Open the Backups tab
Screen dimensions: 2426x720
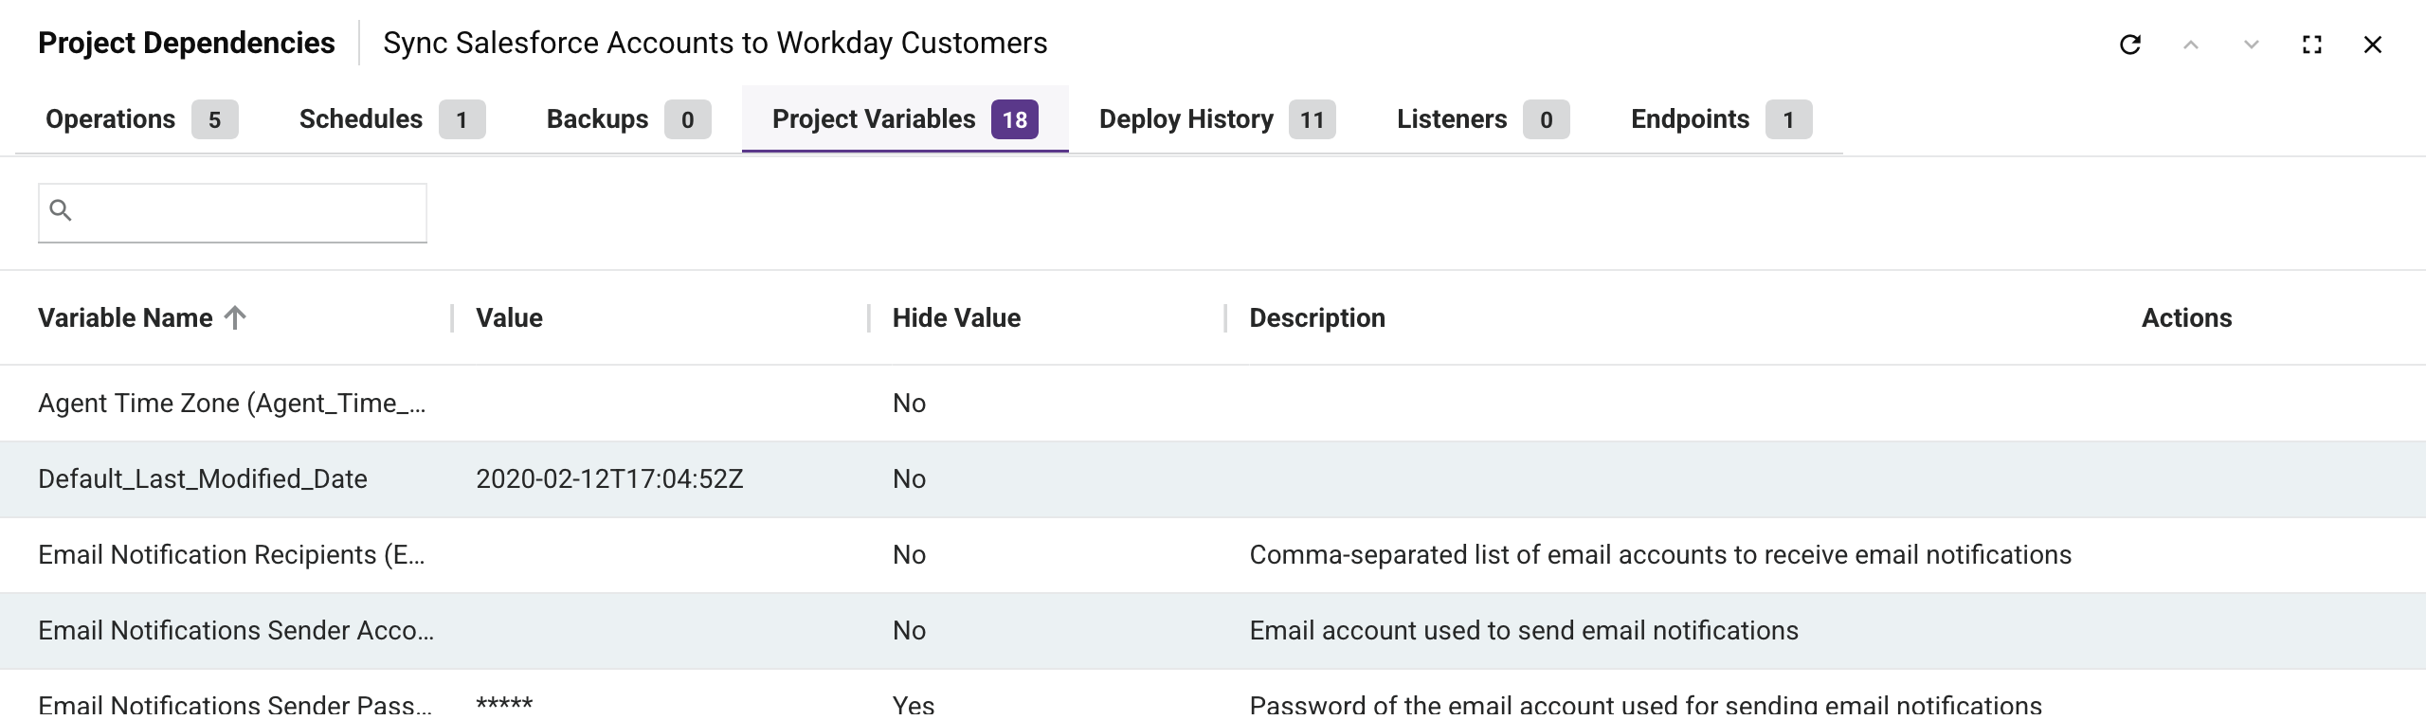click(x=629, y=119)
